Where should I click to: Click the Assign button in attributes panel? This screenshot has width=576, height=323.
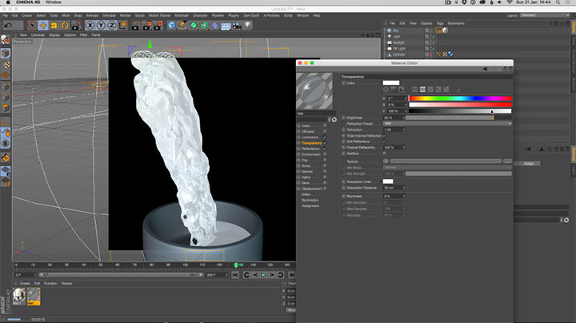[529, 163]
